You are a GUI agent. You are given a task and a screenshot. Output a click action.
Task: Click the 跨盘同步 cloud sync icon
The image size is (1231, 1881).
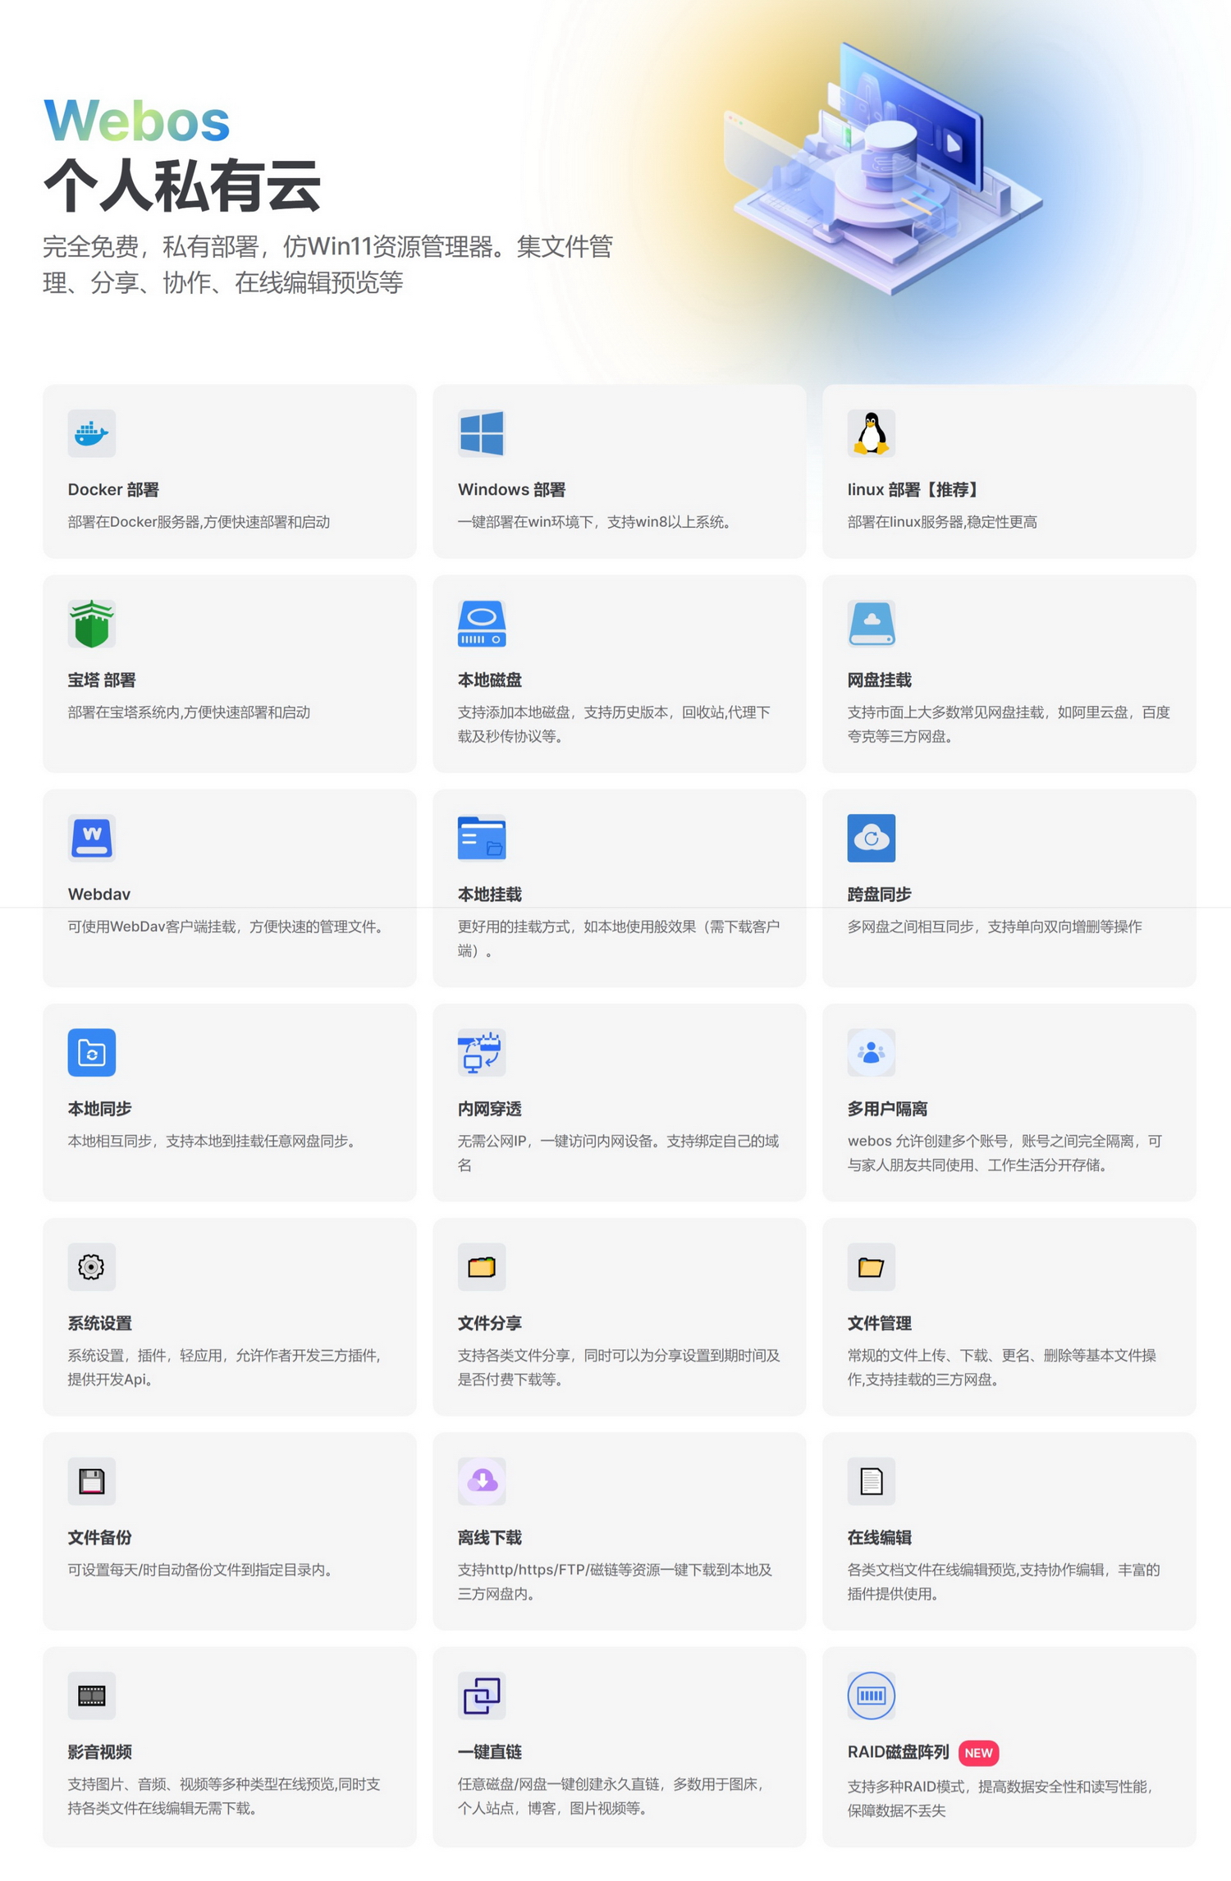coord(871,838)
